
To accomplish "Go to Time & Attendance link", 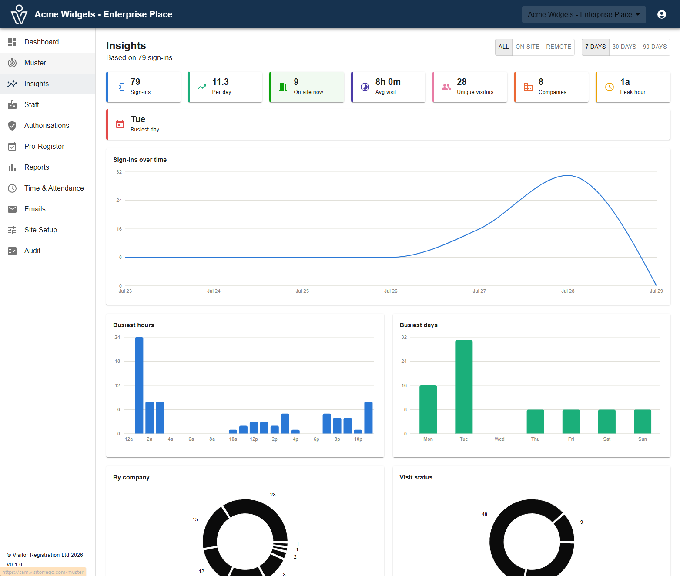I will (x=48, y=188).
